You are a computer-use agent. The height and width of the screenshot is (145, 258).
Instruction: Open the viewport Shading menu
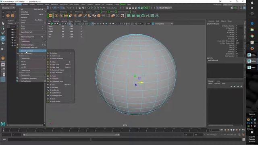[56, 21]
